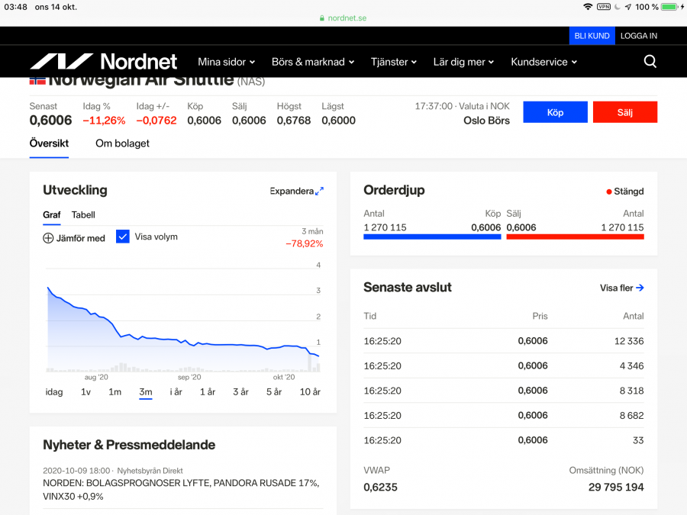Image resolution: width=687 pixels, height=515 pixels.
Task: Select the 1 år chart period
Action: (208, 392)
